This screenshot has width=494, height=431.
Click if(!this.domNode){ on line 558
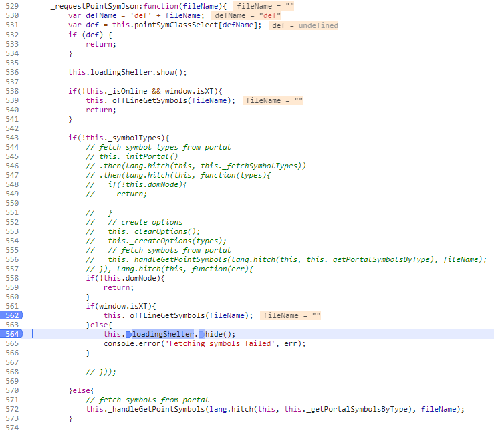coord(126,278)
